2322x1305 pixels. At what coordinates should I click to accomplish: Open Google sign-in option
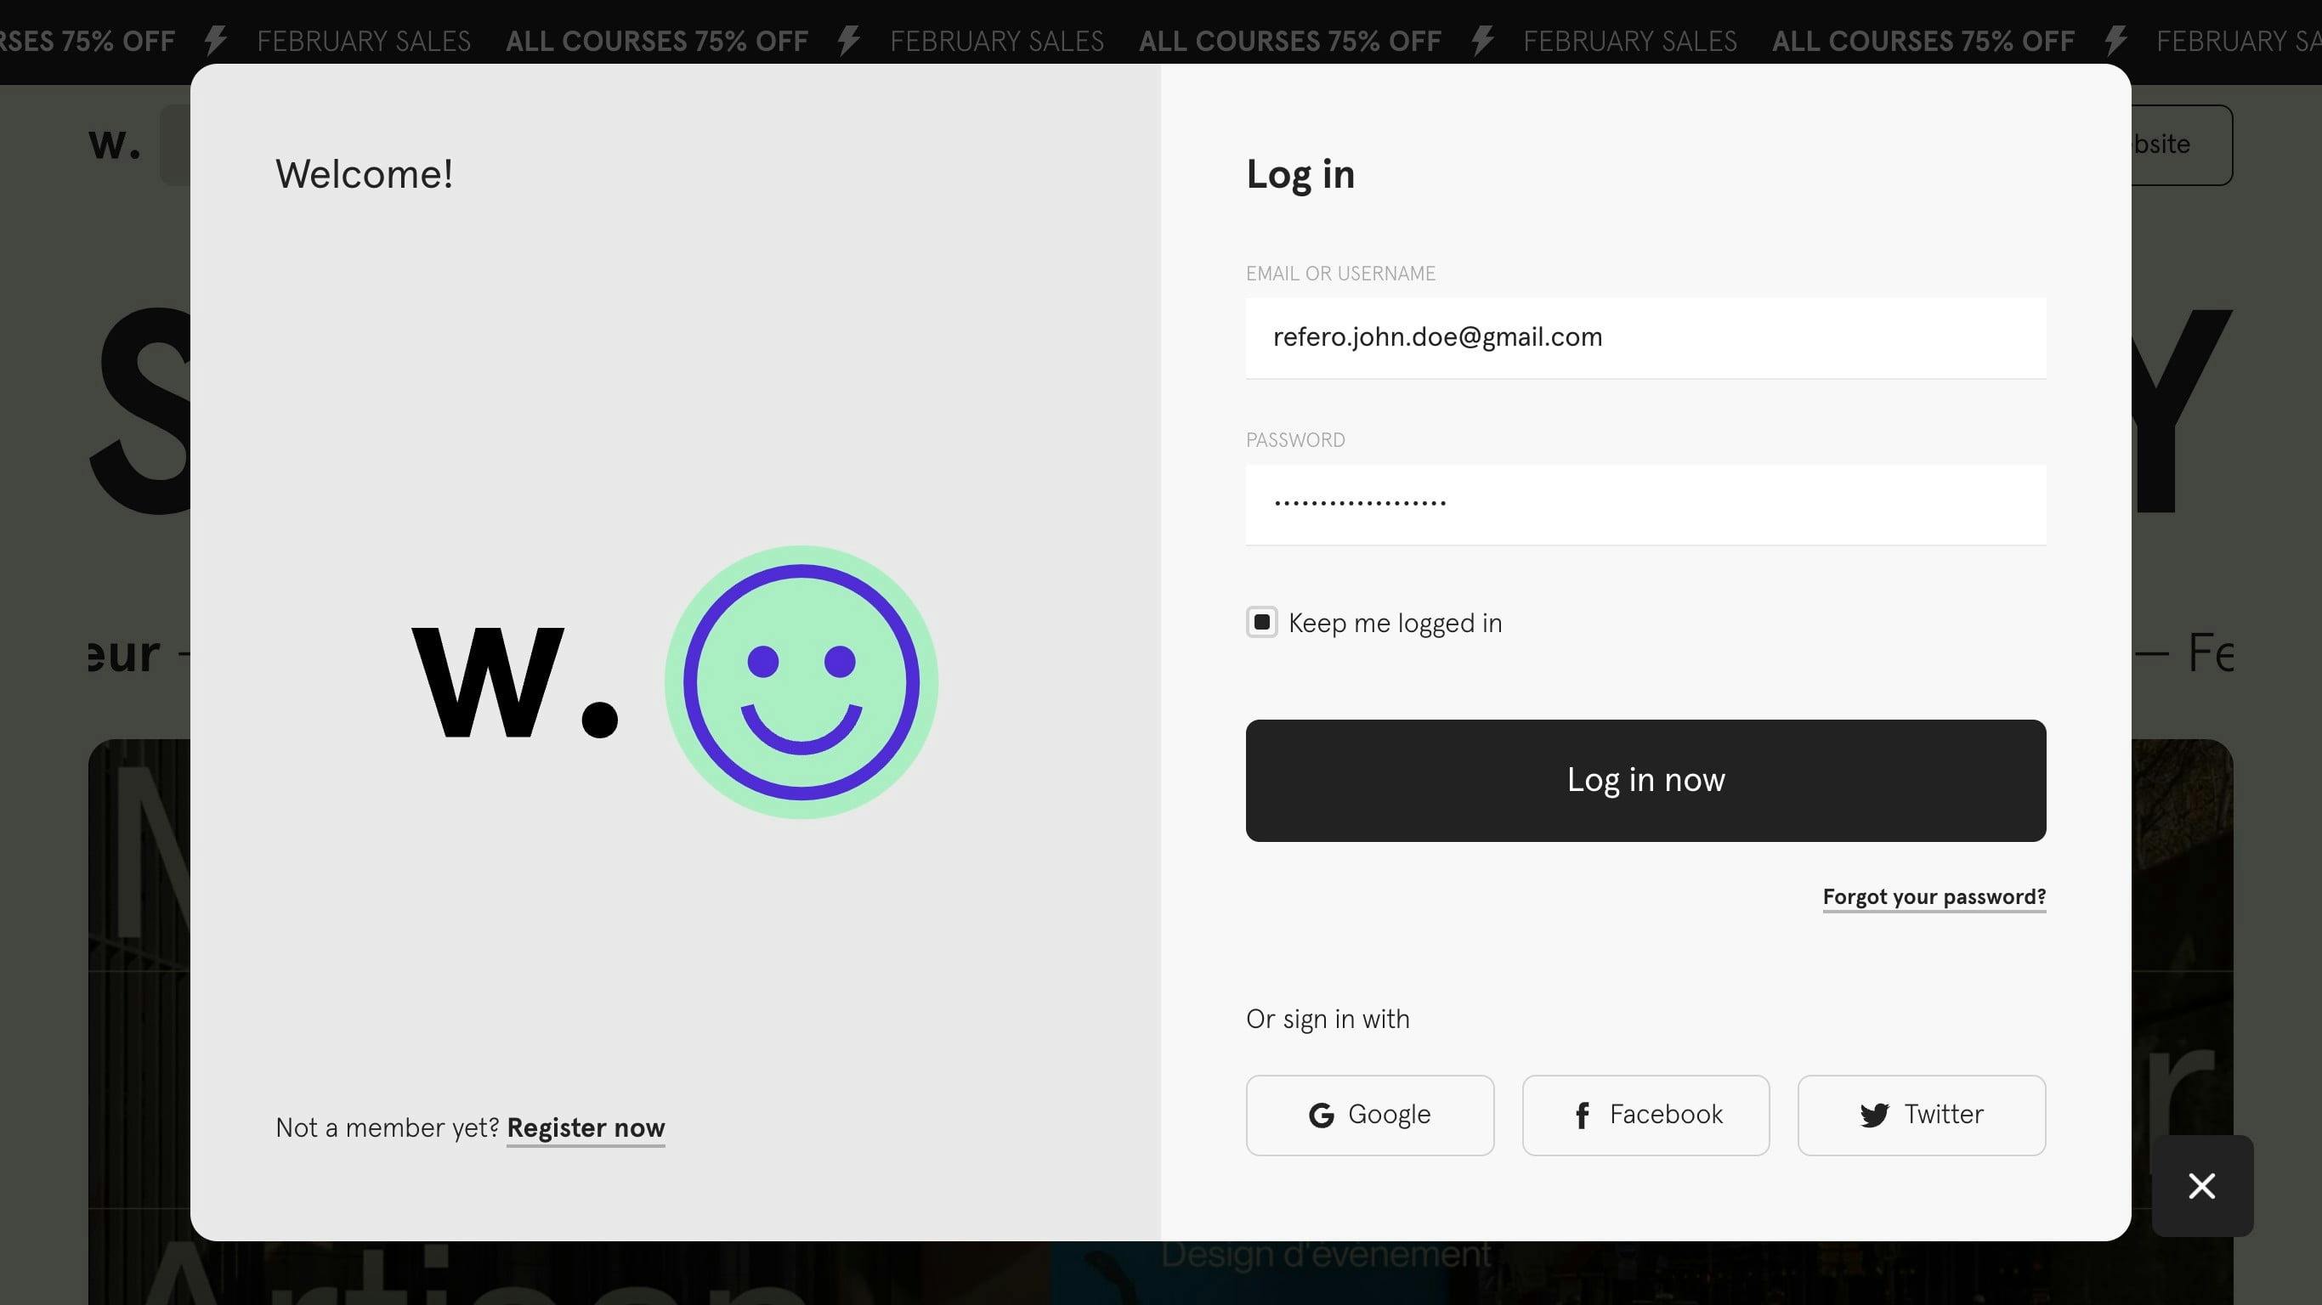1370,1114
